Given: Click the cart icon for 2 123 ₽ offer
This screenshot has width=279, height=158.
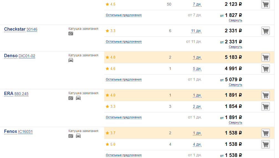Looking at the screenshot, I should tap(265, 4).
